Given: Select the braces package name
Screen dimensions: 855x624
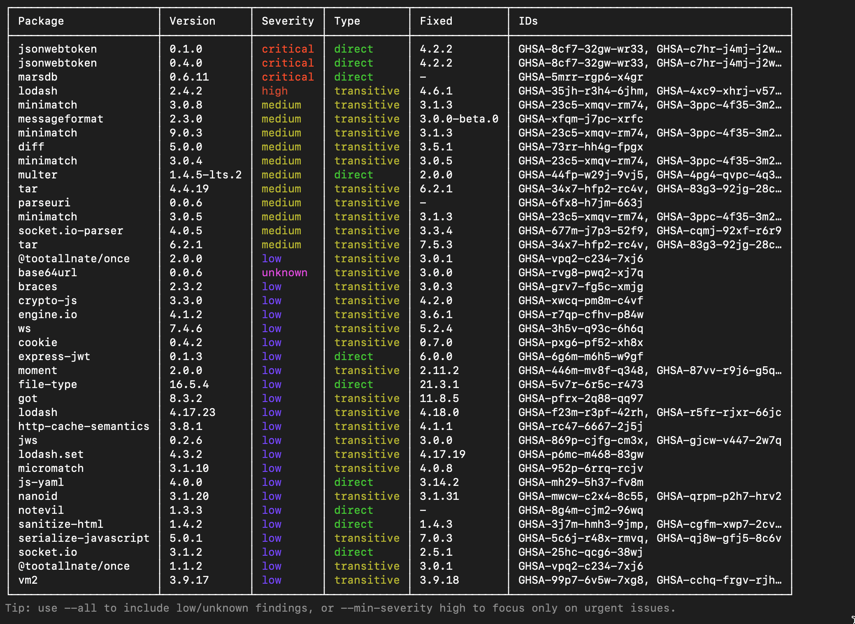Looking at the screenshot, I should click(x=38, y=287).
